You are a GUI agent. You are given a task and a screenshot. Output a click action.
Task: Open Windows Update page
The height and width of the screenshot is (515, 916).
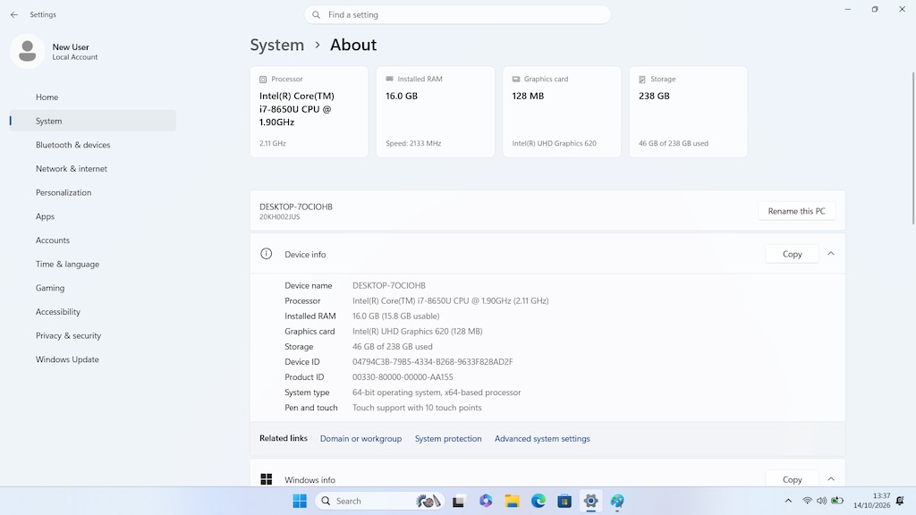point(93,359)
